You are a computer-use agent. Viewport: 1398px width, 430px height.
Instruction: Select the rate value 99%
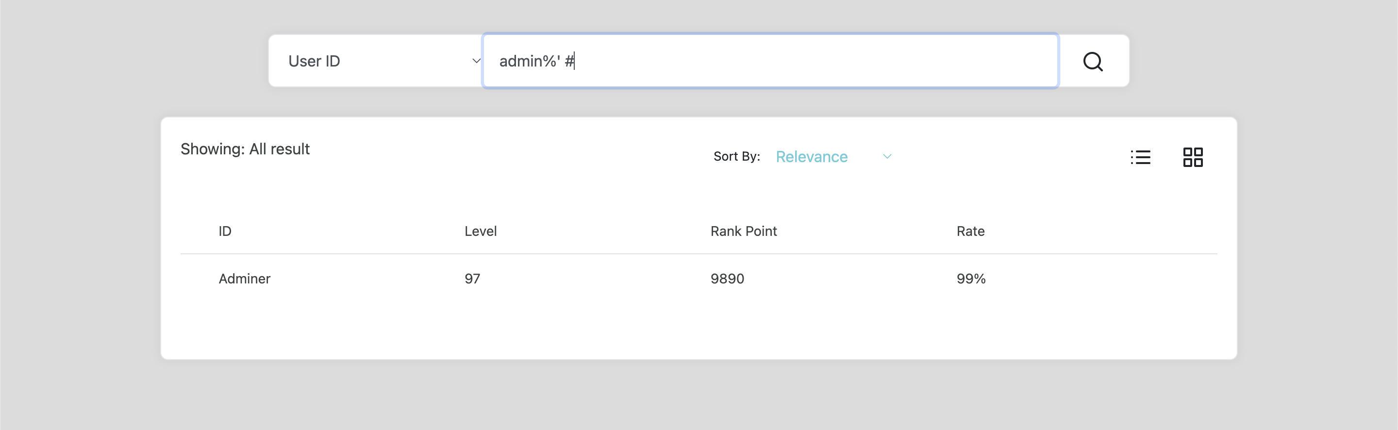[971, 279]
